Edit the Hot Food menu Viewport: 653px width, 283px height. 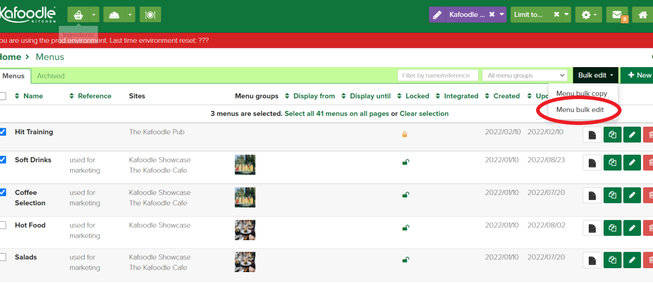pos(632,228)
